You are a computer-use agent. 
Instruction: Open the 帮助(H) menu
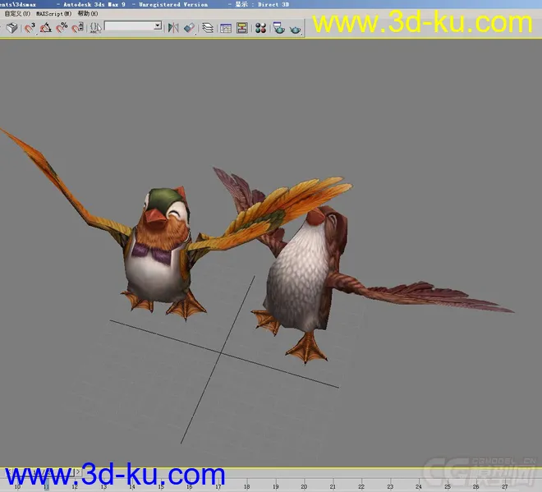coord(88,13)
